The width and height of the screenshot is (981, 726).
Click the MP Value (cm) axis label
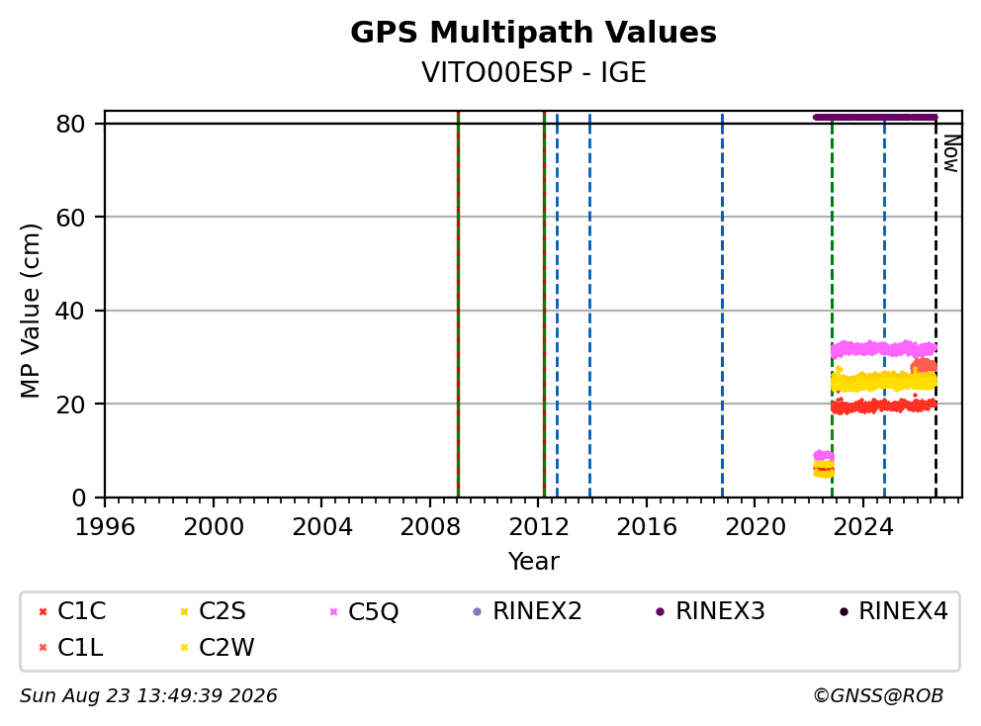click(30, 311)
